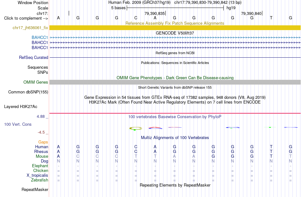Open the GENCODE V50lift37 track title
Viewport: 301px width, 197px height.
pyautogui.click(x=175, y=33)
